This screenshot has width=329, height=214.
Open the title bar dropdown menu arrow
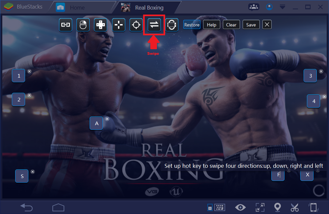[283, 7]
